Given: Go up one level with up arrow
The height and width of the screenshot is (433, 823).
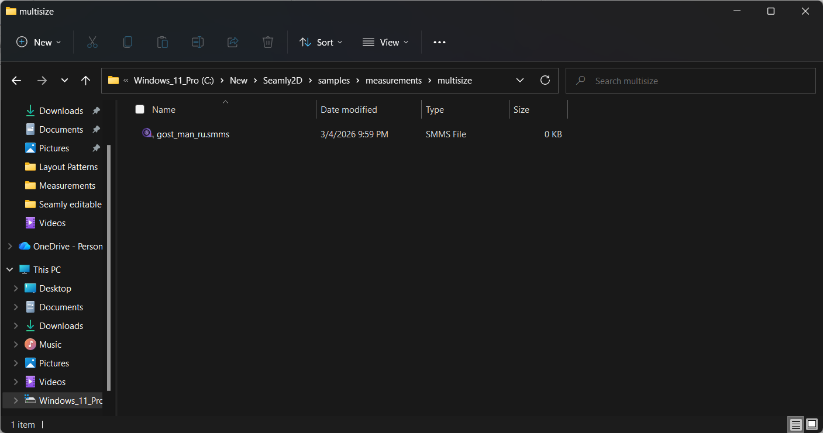Looking at the screenshot, I should [85, 81].
